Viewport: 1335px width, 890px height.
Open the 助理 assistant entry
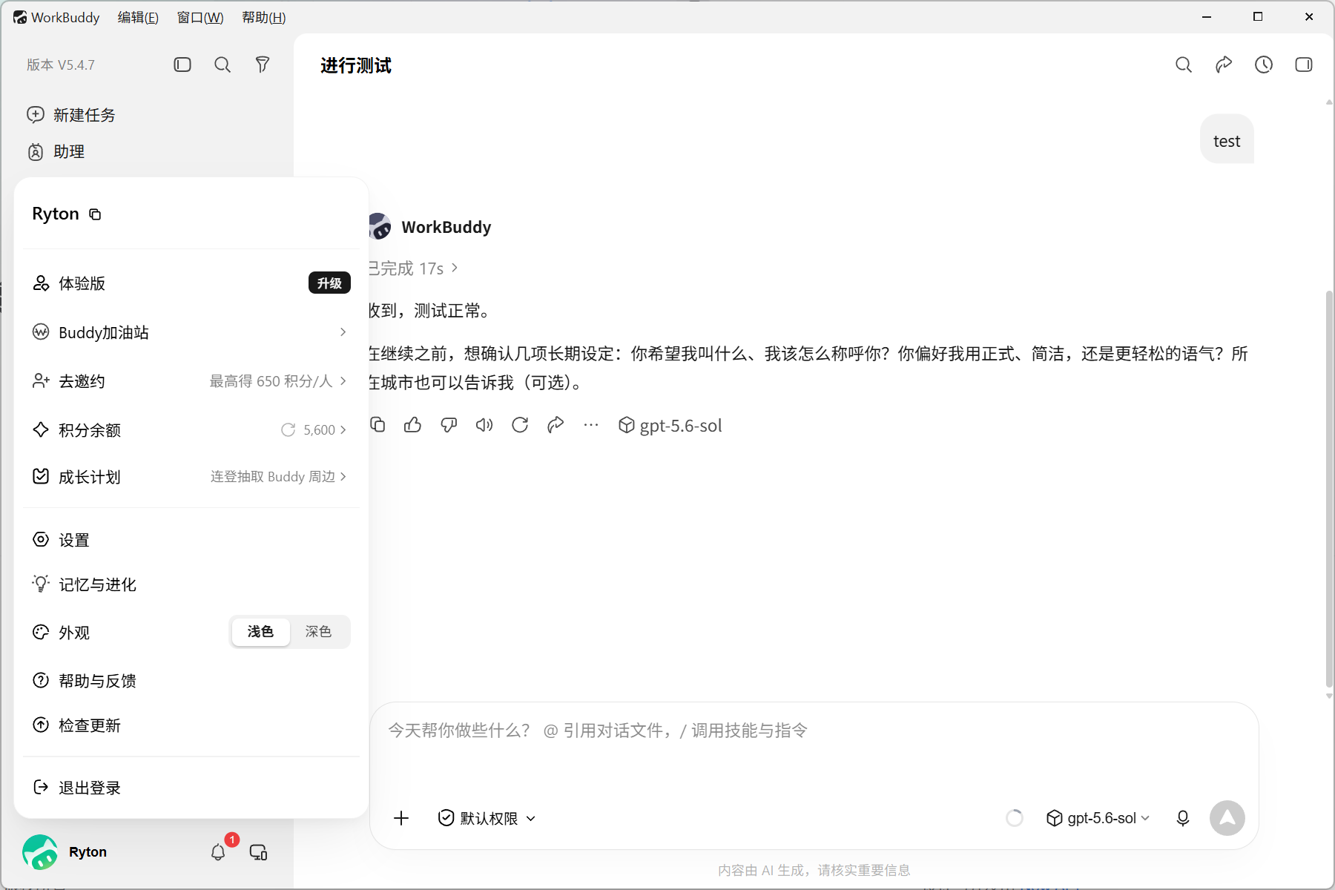click(56, 152)
